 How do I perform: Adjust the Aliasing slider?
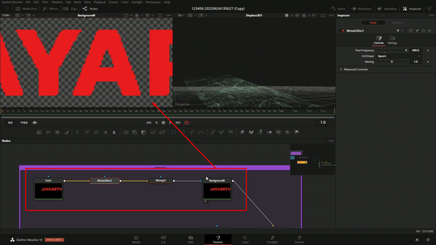392,62
